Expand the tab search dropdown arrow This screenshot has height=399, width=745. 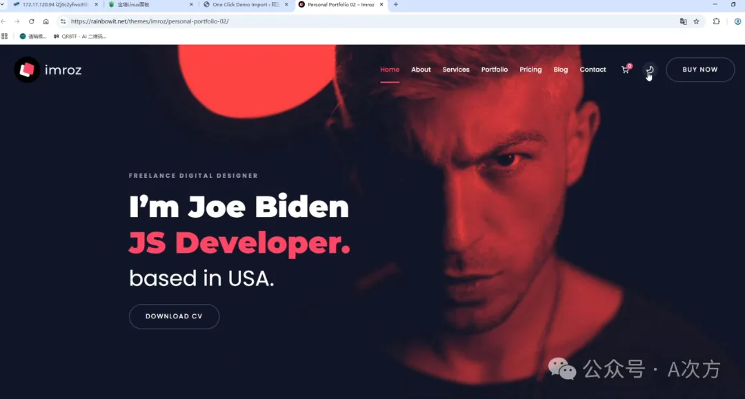coord(3,5)
